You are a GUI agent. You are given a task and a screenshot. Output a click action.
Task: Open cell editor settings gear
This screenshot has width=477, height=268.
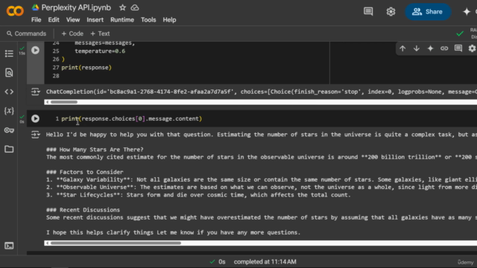pyautogui.click(x=472, y=48)
